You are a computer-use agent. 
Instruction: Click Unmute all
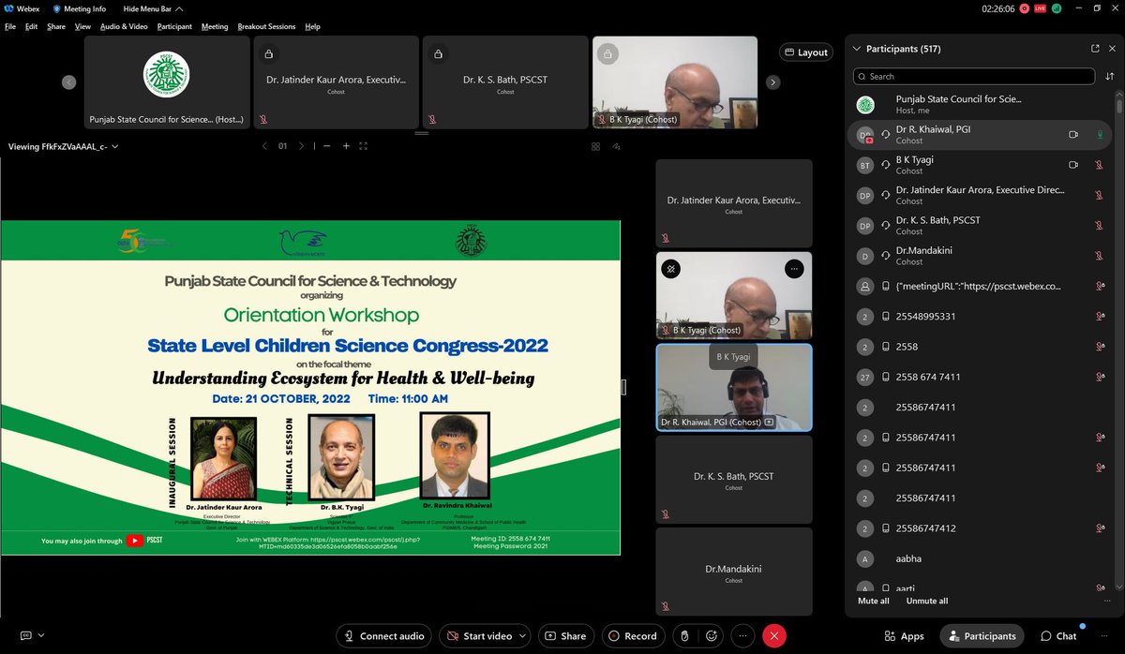point(927,601)
